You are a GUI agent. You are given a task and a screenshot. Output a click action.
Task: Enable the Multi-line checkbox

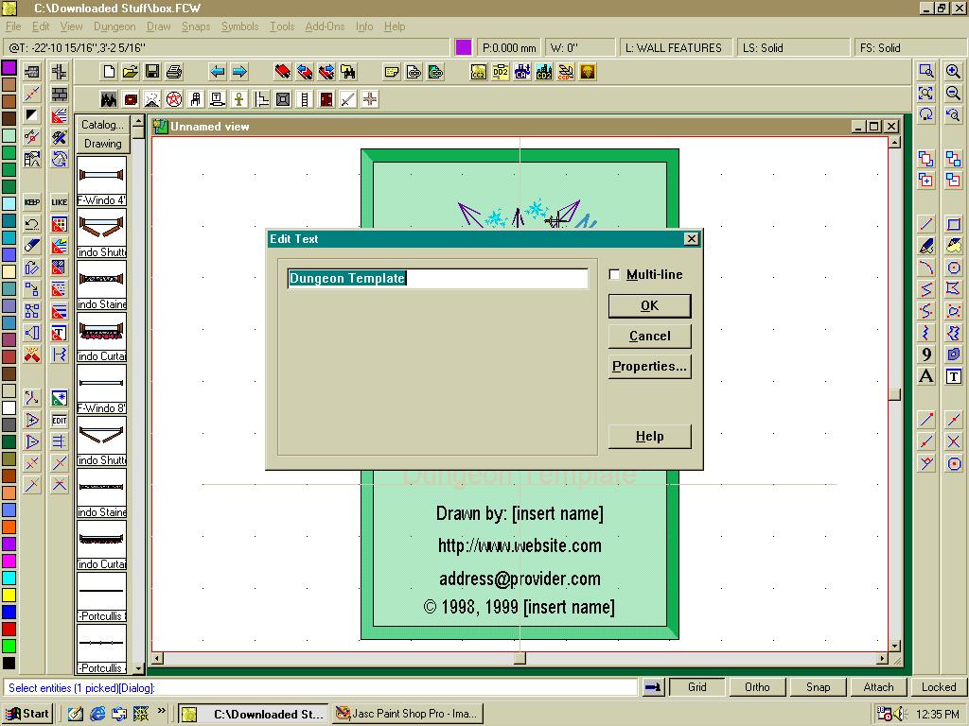615,275
